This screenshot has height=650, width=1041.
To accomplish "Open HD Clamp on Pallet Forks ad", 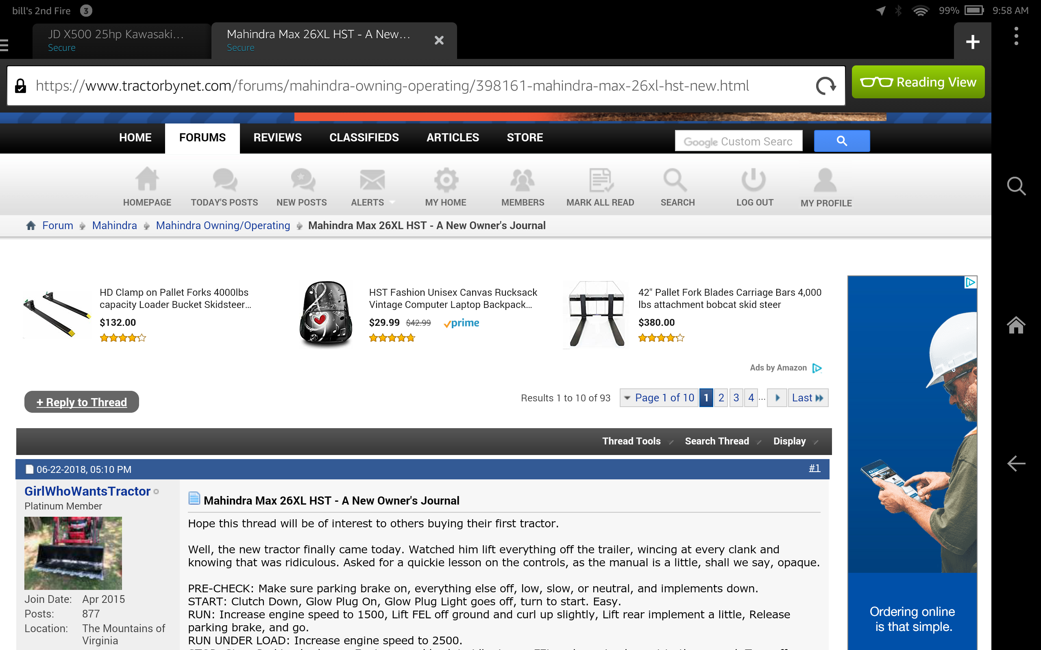I will (x=176, y=298).
